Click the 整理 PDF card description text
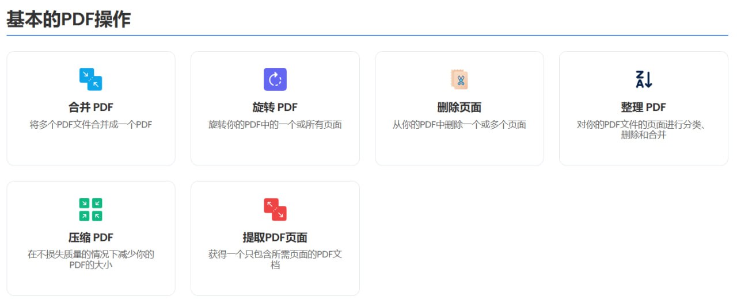 click(x=643, y=130)
